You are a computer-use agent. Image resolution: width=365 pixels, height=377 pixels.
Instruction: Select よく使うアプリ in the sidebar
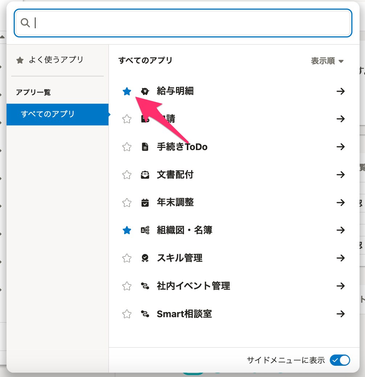(x=56, y=60)
